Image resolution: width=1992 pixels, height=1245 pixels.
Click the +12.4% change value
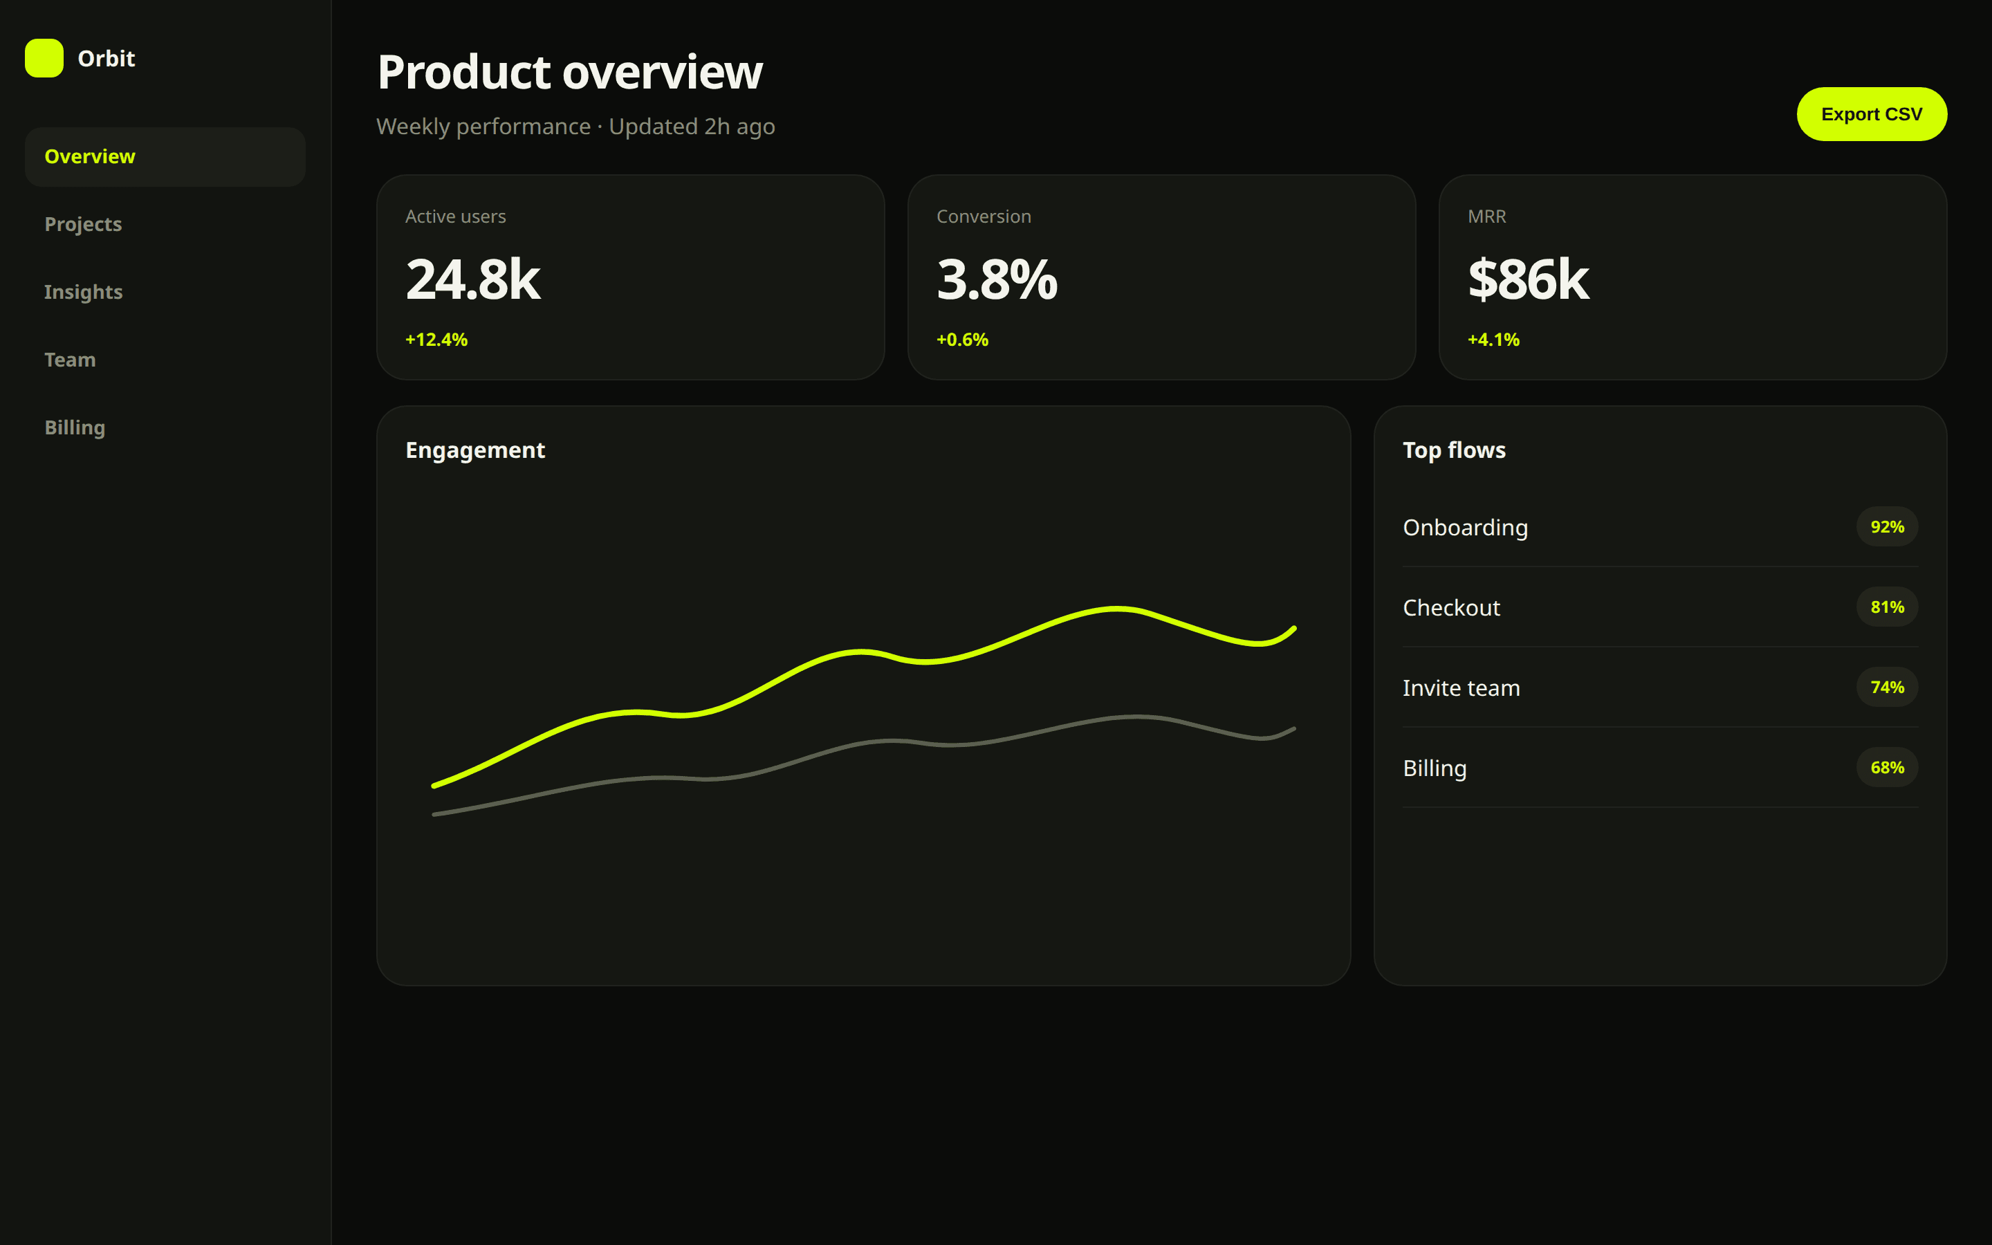[x=436, y=339]
